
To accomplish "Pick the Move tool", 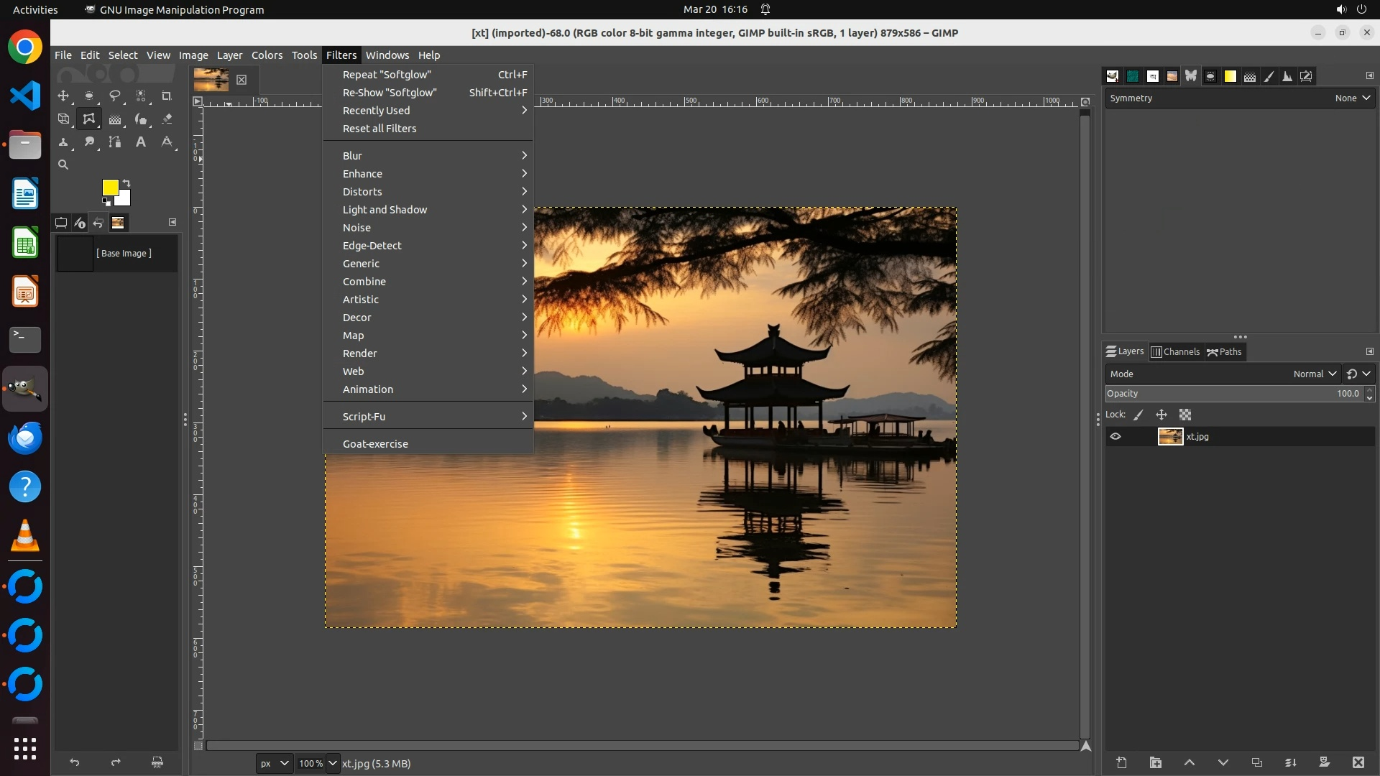I will pos(63,96).
